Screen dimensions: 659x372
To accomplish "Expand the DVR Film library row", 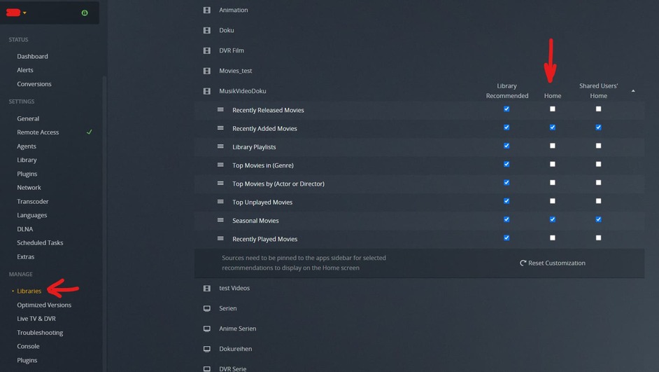I will pos(419,50).
